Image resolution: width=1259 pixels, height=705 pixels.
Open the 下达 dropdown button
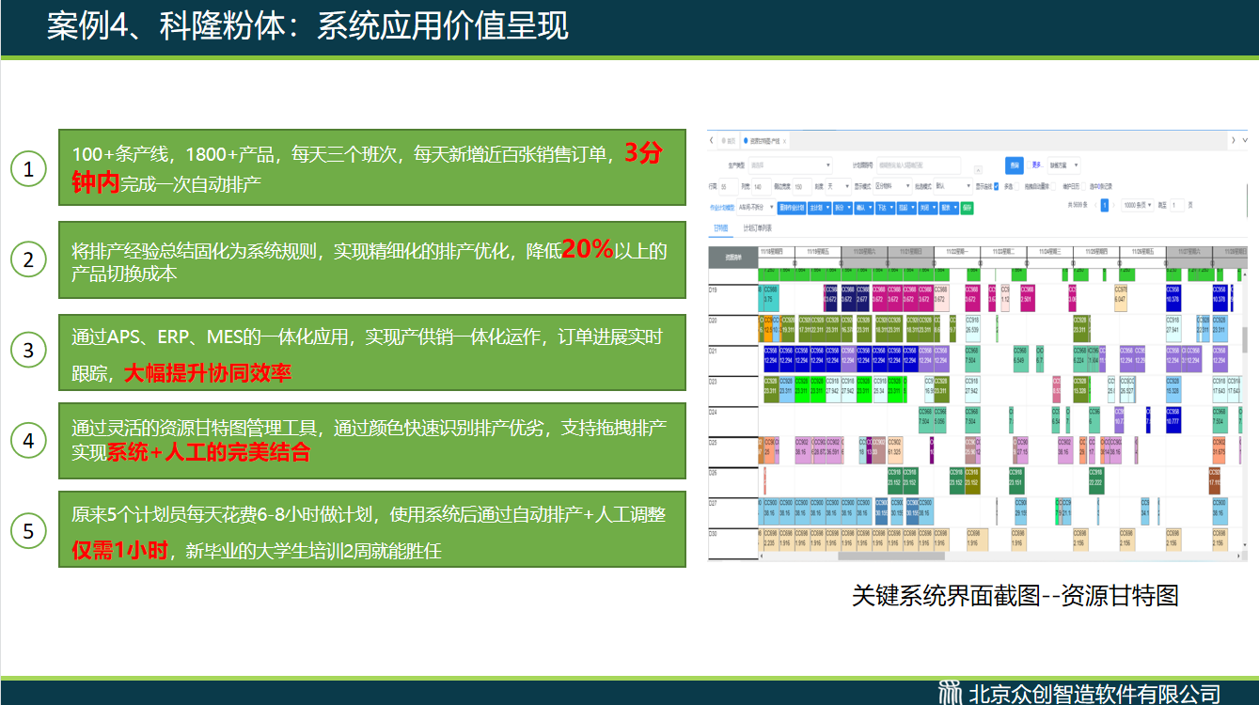point(886,208)
